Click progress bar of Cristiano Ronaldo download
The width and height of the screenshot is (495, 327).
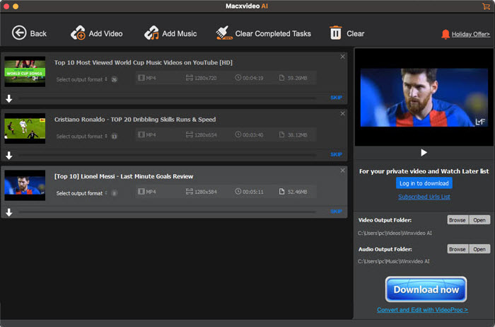tap(168, 155)
